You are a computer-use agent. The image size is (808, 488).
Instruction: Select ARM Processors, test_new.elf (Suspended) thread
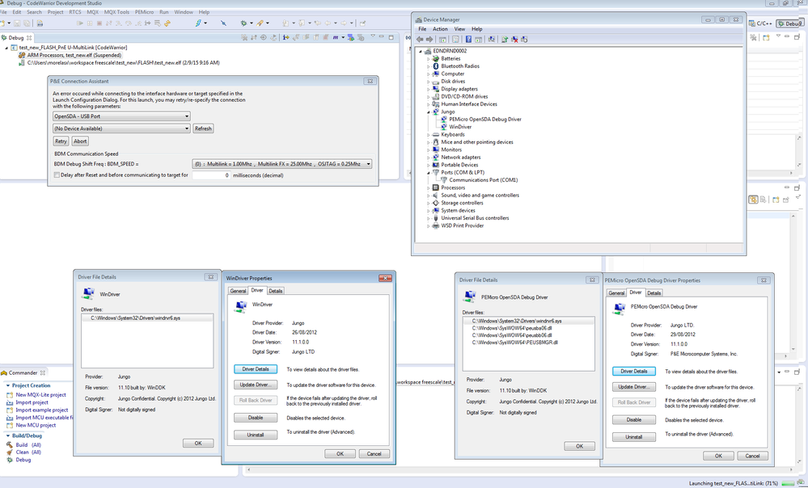point(74,55)
